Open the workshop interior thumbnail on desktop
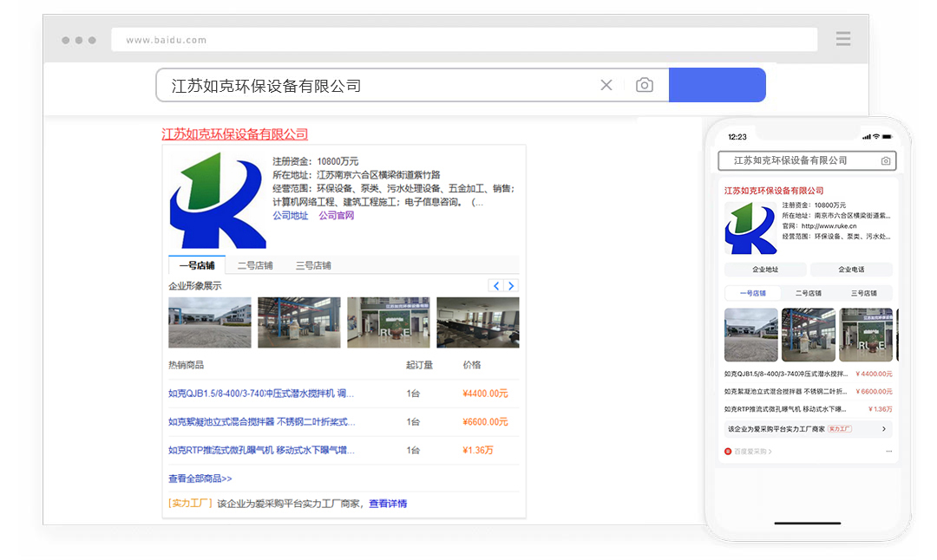Viewport: 937px width, 560px height. pos(298,322)
